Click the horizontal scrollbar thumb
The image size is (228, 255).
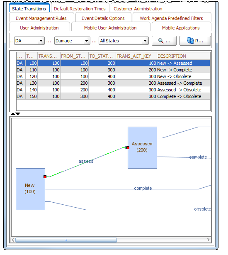(x=66, y=240)
